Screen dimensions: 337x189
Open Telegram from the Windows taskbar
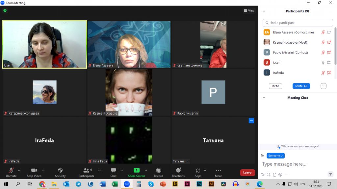click(78, 184)
